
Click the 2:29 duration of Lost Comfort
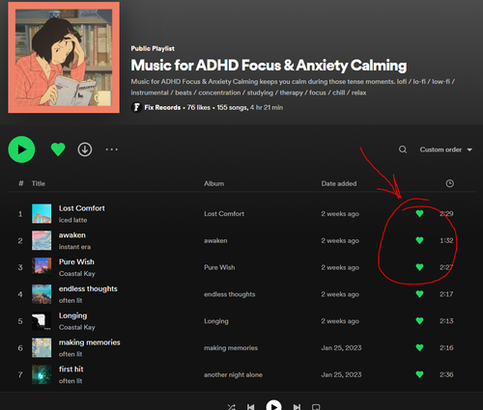coord(446,213)
